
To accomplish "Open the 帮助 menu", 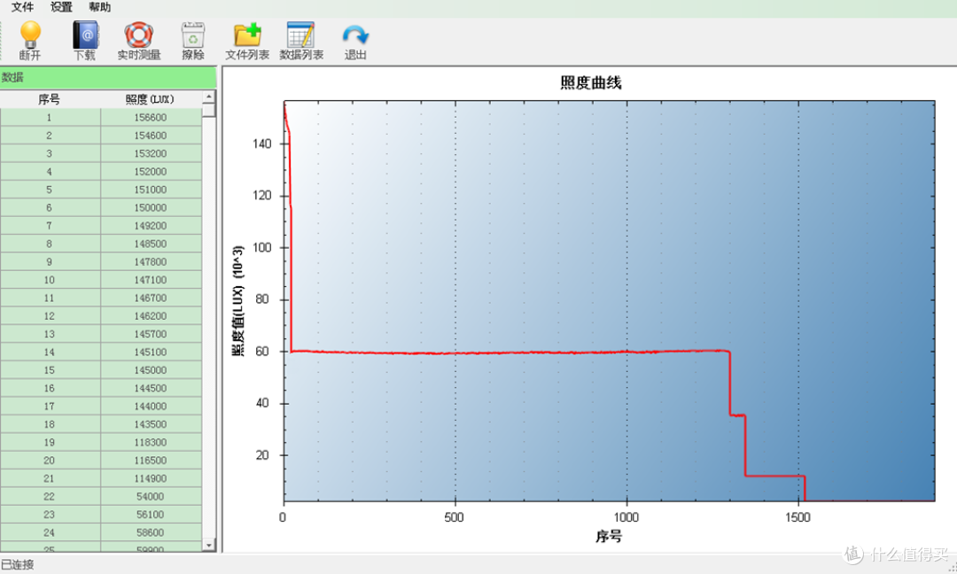I will (x=99, y=7).
